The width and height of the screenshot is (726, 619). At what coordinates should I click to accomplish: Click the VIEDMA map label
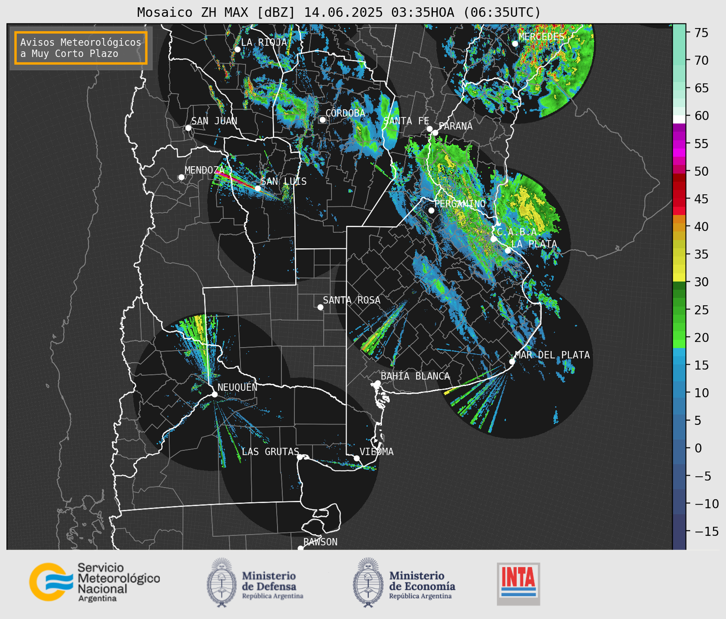click(377, 452)
